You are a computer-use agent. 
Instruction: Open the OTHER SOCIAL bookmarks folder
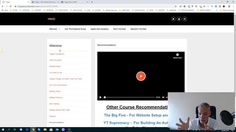pos(62,10)
